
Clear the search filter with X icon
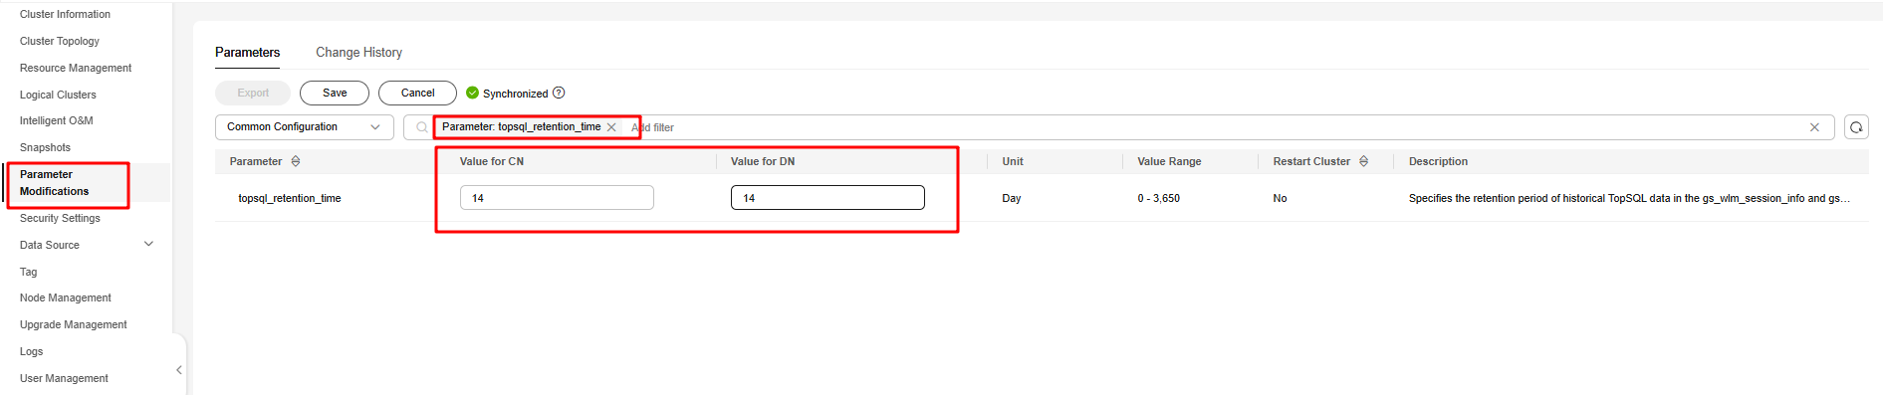[1814, 127]
